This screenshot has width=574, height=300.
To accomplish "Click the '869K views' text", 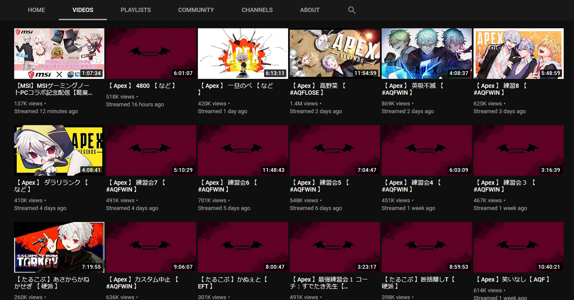I will click(x=396, y=104).
